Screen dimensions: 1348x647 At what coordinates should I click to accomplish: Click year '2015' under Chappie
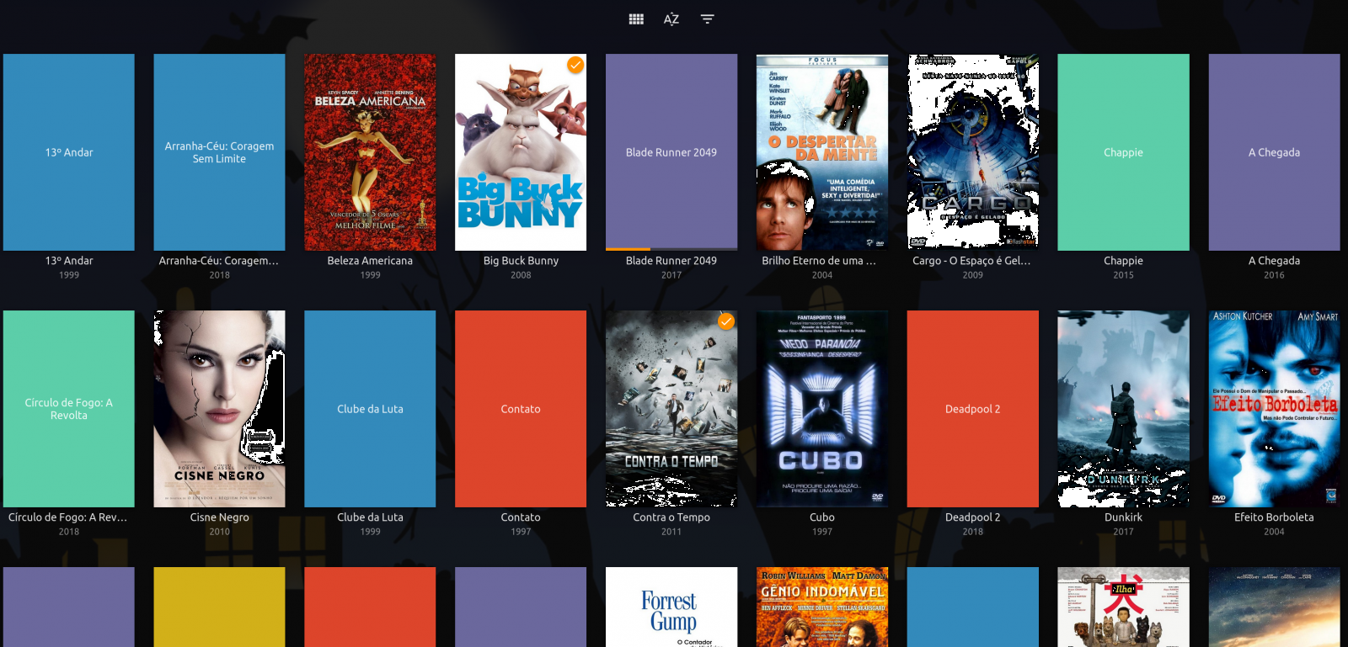click(1123, 275)
